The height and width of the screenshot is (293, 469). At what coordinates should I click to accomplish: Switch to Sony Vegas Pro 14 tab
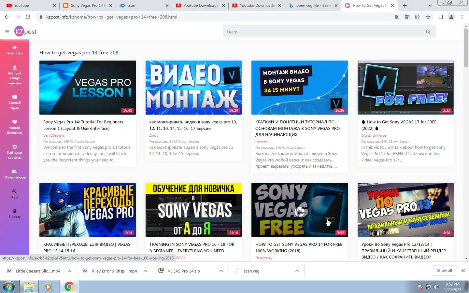[x=87, y=6]
